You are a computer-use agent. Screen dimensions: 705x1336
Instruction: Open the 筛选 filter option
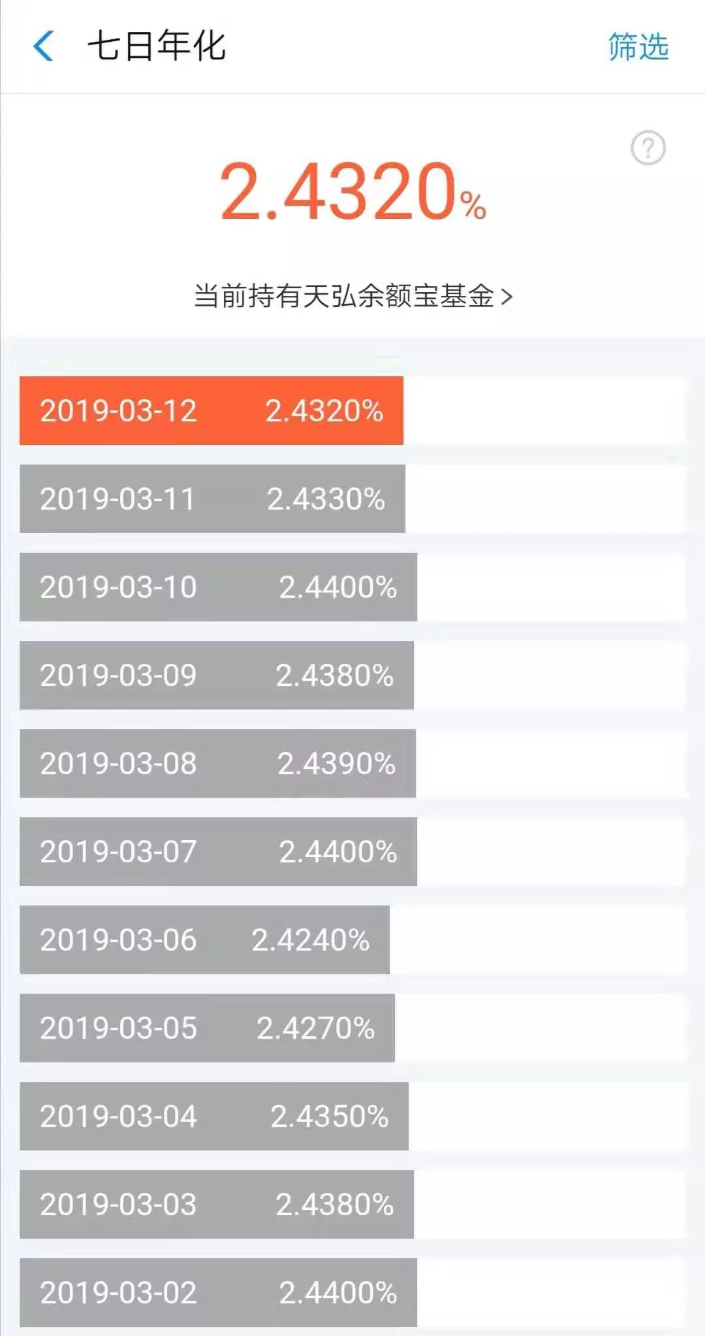pyautogui.click(x=638, y=47)
